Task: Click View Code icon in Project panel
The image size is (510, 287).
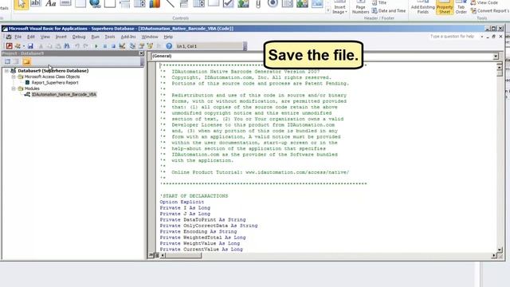Action: [x=7, y=61]
